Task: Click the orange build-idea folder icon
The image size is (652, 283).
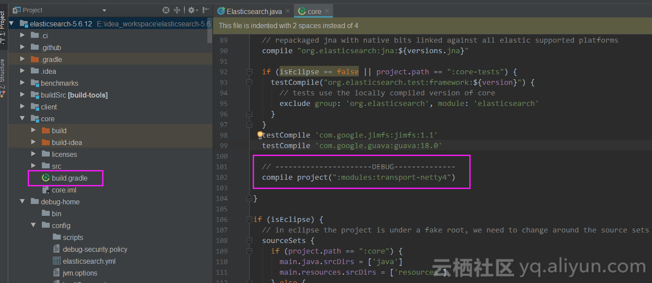Action: tap(45, 142)
